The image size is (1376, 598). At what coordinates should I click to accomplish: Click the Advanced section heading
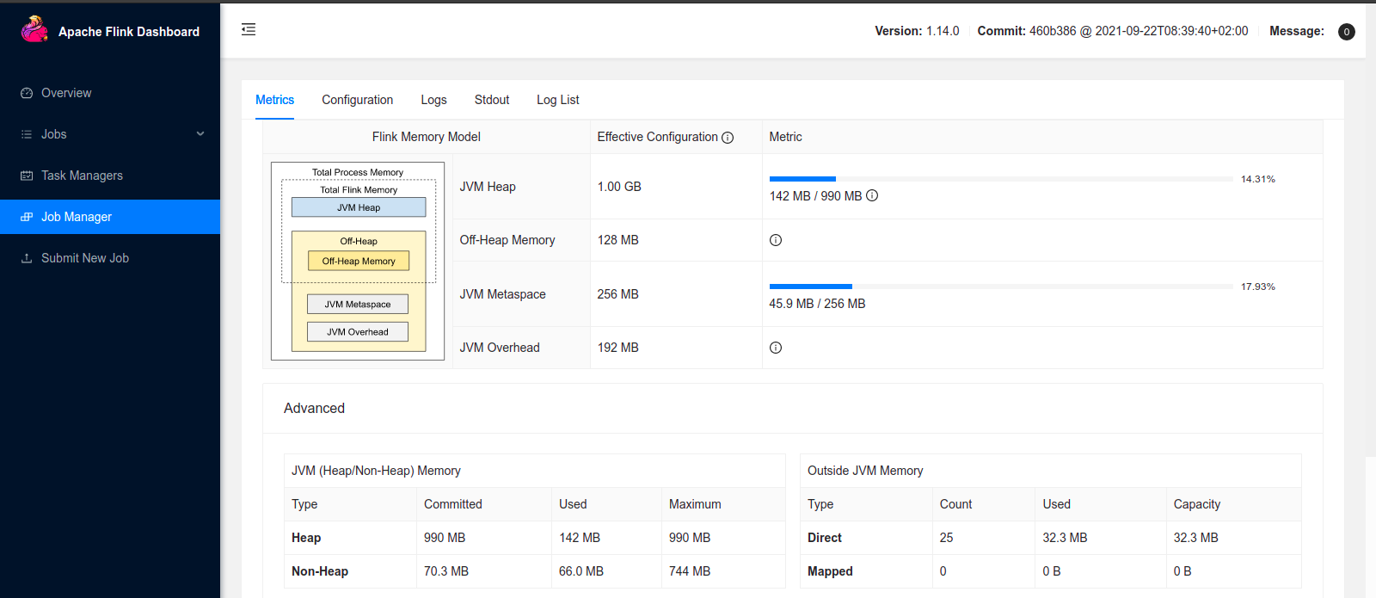pos(314,409)
